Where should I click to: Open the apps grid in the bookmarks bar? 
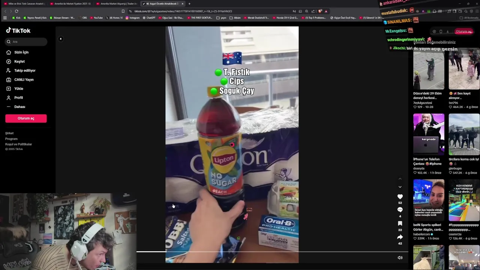(x=5, y=18)
